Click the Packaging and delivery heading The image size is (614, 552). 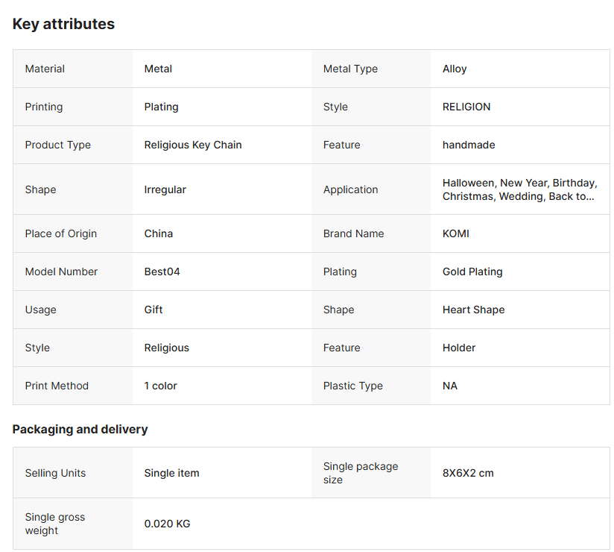coord(80,429)
